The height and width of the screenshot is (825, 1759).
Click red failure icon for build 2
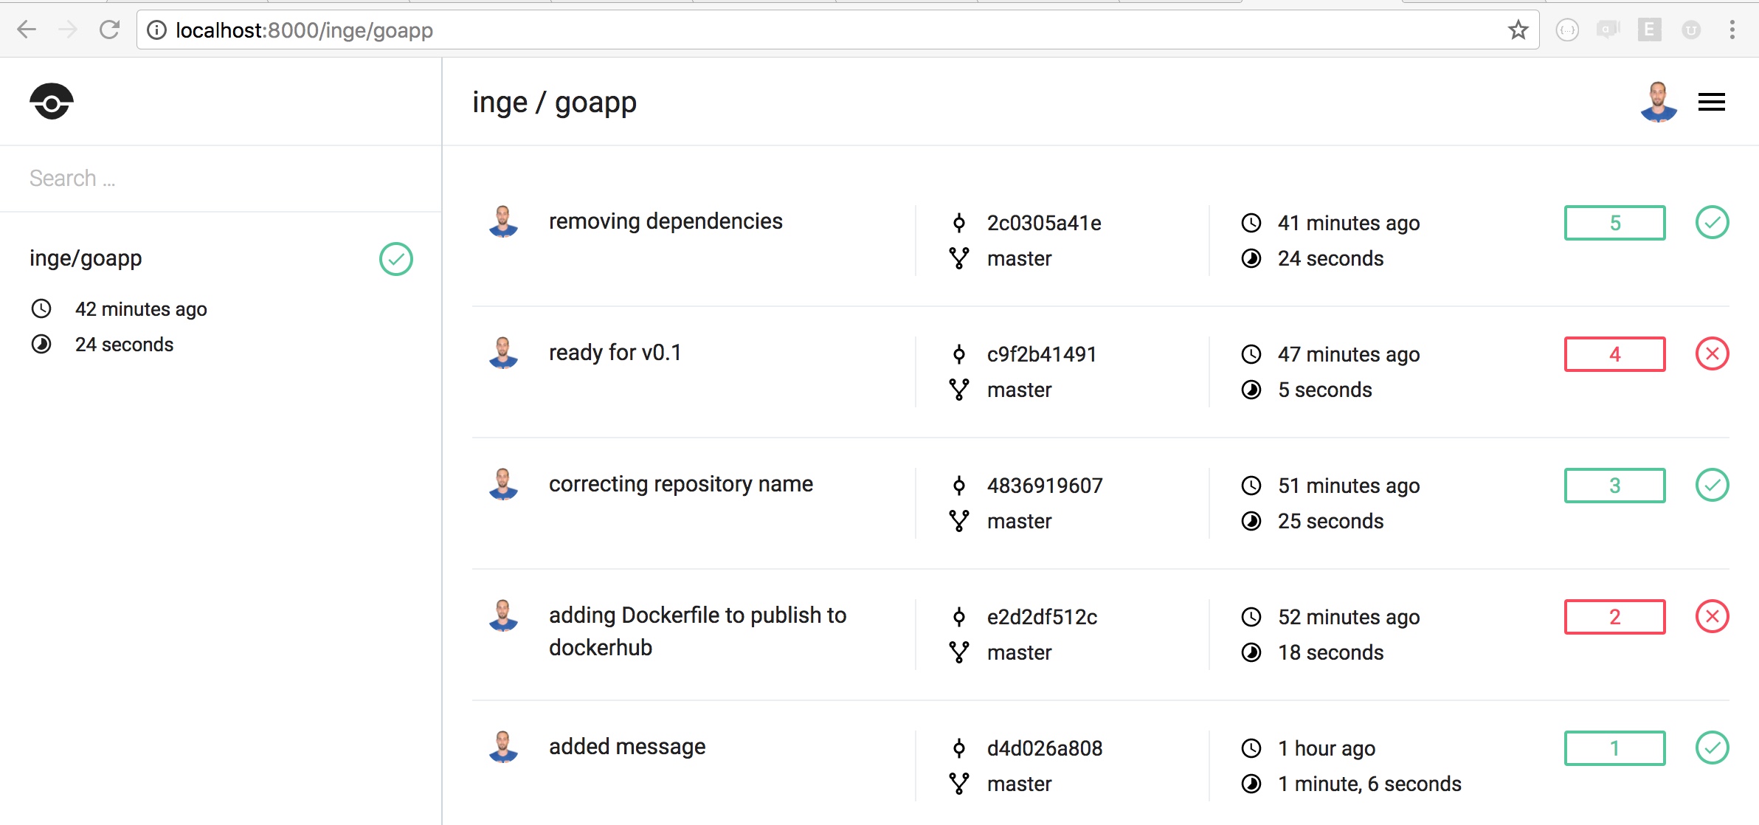[x=1712, y=617]
